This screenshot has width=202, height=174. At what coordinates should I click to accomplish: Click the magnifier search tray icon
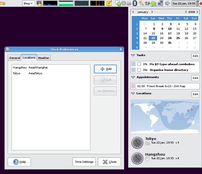point(141,3)
